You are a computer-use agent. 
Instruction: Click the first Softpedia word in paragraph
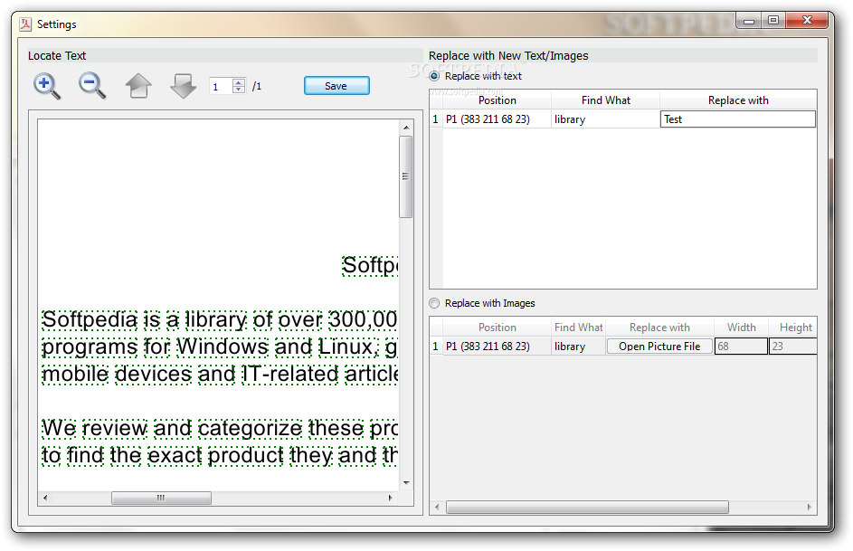point(90,319)
